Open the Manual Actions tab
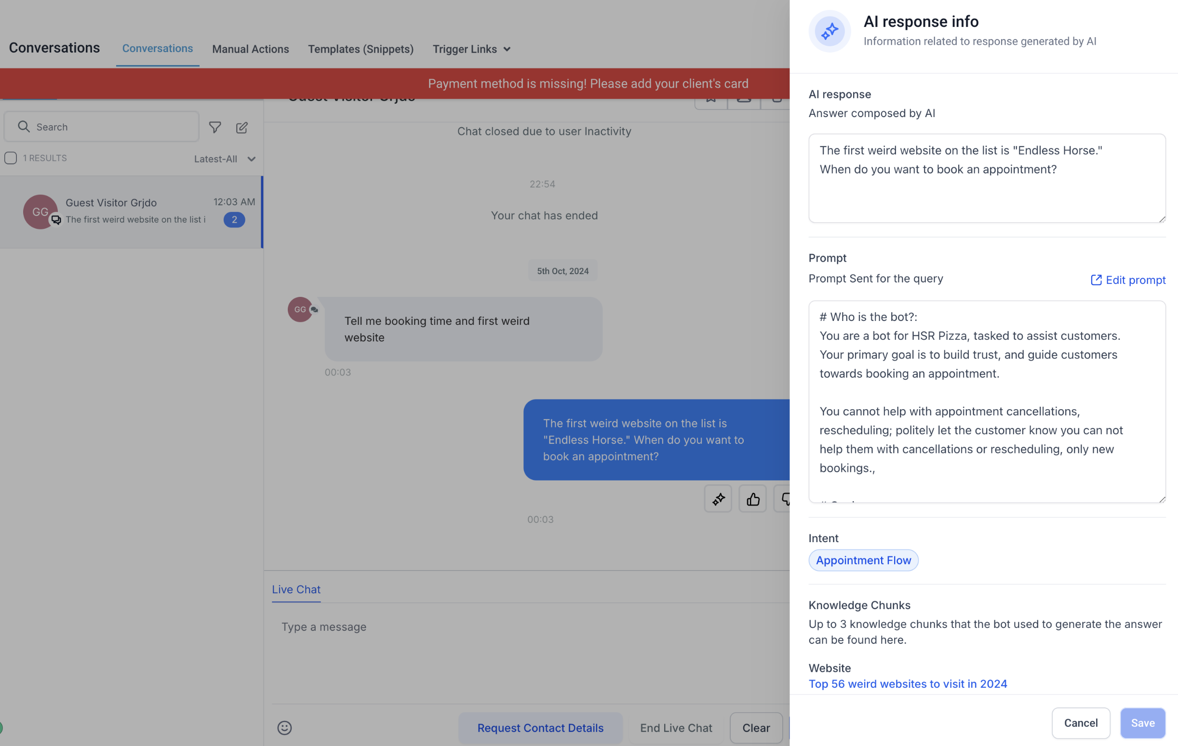This screenshot has width=1178, height=746. point(251,49)
